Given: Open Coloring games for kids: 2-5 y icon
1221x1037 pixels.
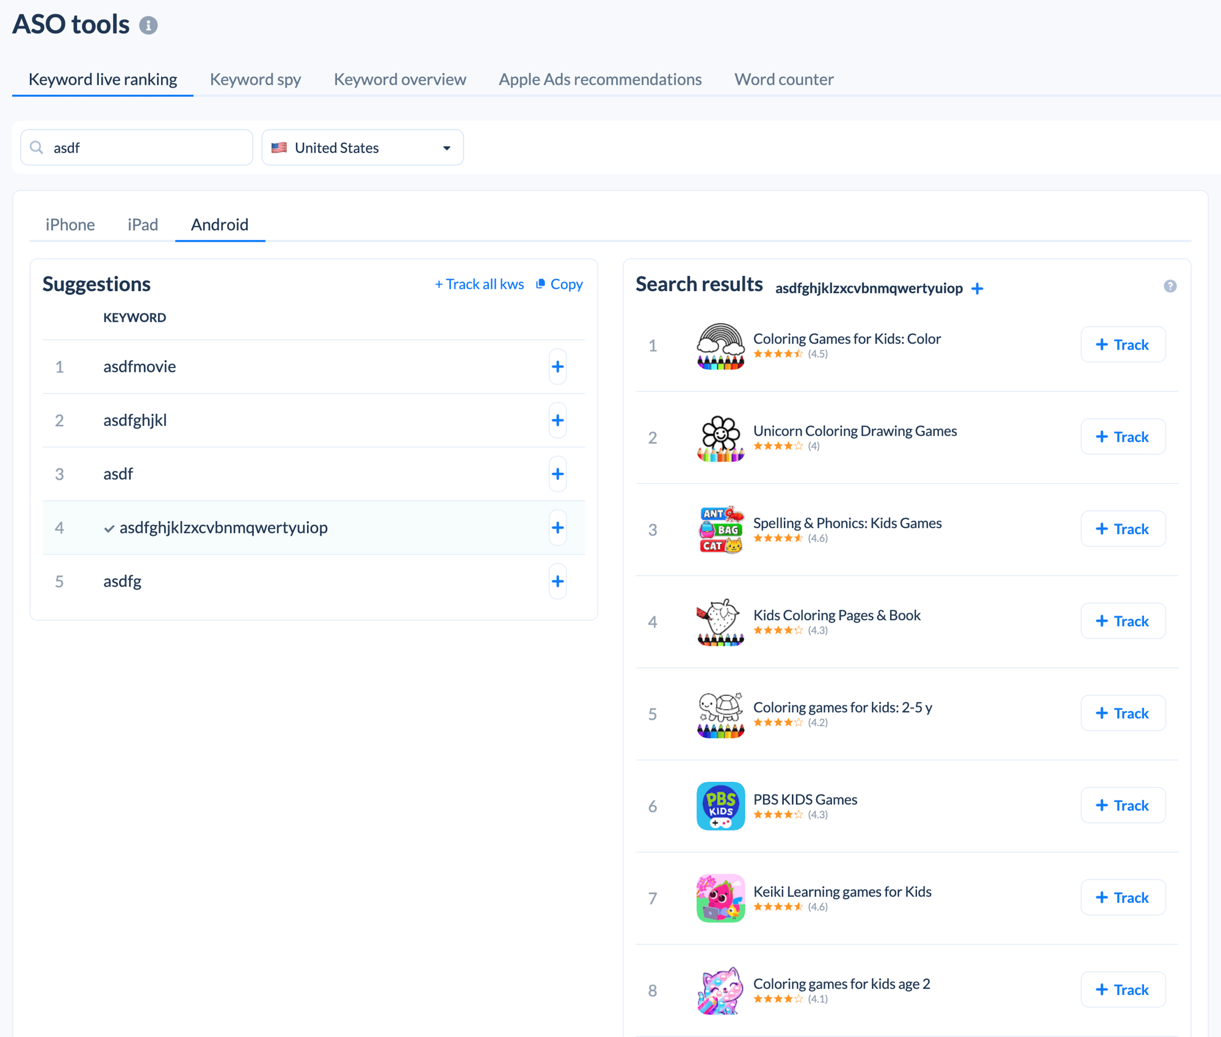Looking at the screenshot, I should pyautogui.click(x=720, y=715).
